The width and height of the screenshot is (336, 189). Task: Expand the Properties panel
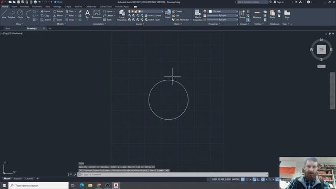tap(214, 24)
